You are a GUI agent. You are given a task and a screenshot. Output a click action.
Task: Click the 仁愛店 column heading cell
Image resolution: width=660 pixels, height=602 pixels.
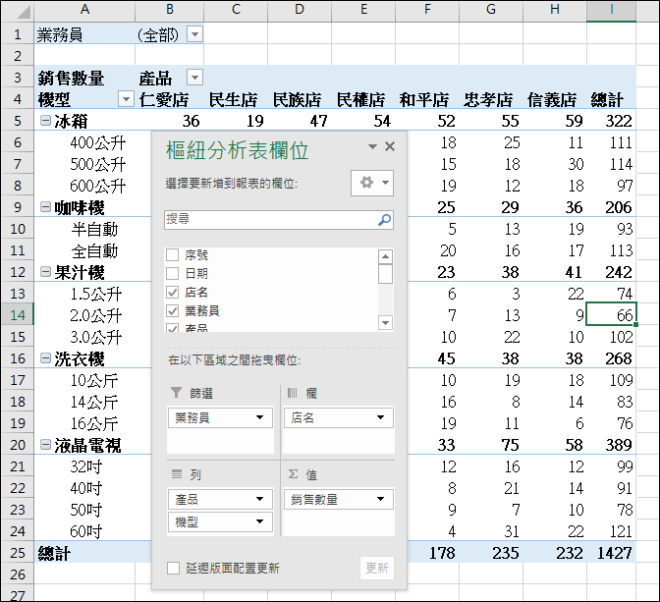[x=170, y=100]
